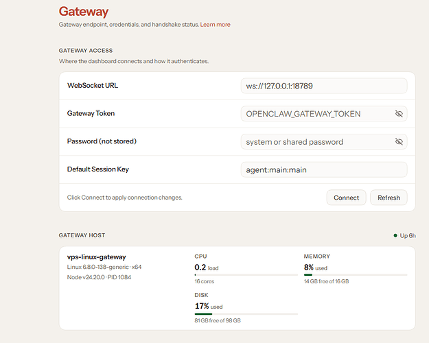Click the Connect button
429x343 pixels.
tap(346, 198)
